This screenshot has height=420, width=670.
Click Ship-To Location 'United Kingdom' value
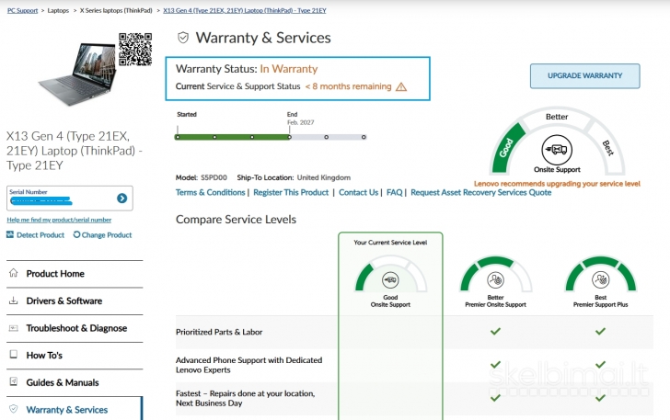click(x=324, y=177)
